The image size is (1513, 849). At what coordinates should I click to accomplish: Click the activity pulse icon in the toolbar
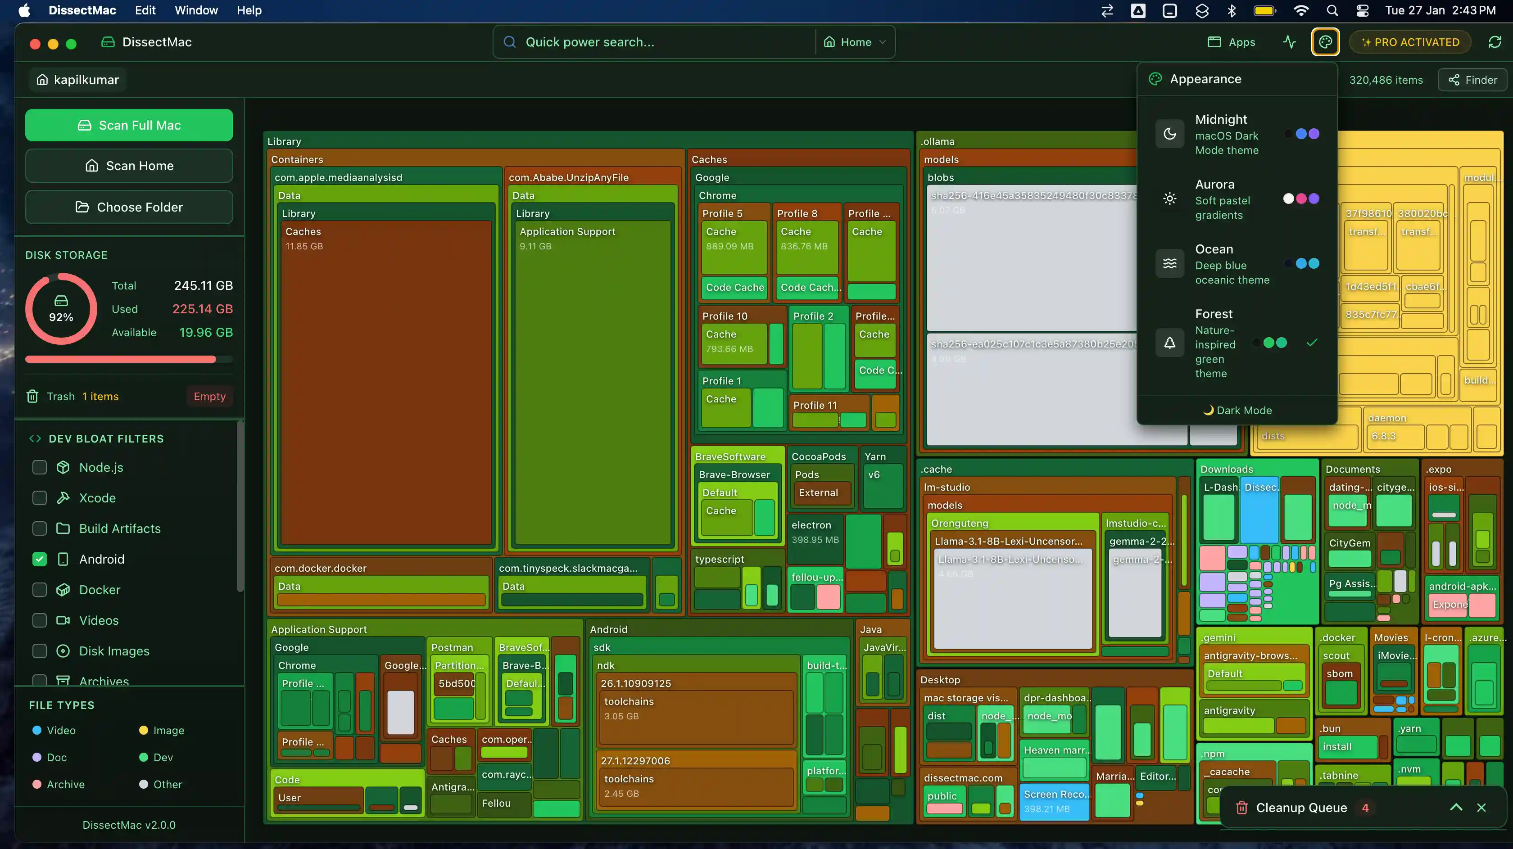(x=1290, y=42)
